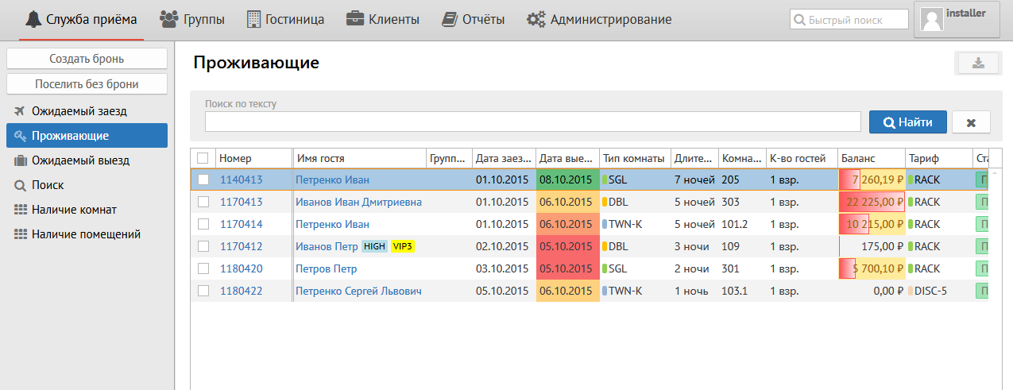The width and height of the screenshot is (1013, 390).
Task: Click the Отчёты book icon
Action: (450, 19)
